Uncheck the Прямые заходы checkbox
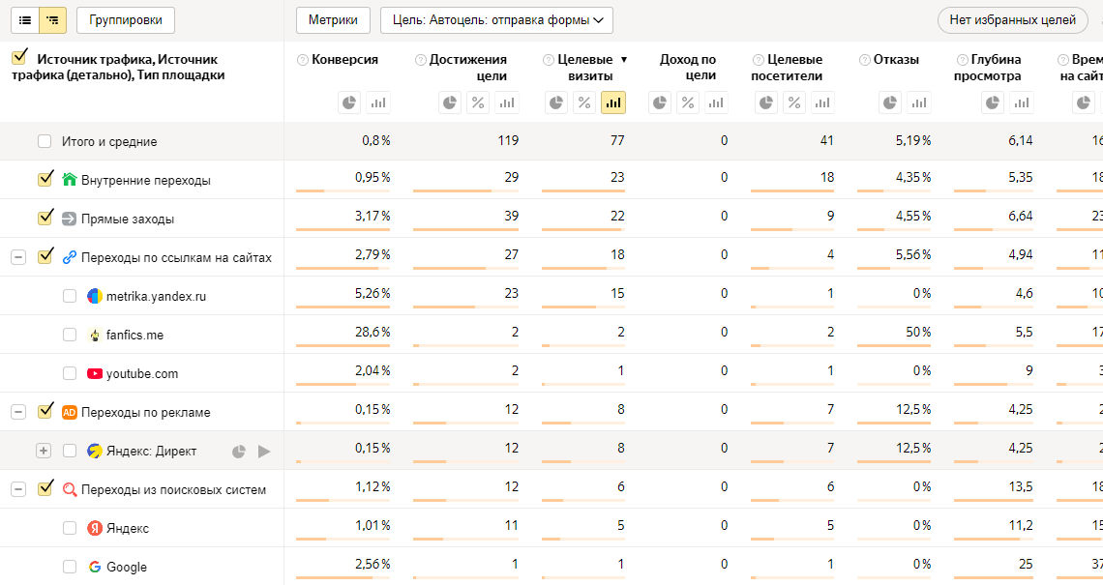Image resolution: width=1103 pixels, height=585 pixels. point(45,218)
